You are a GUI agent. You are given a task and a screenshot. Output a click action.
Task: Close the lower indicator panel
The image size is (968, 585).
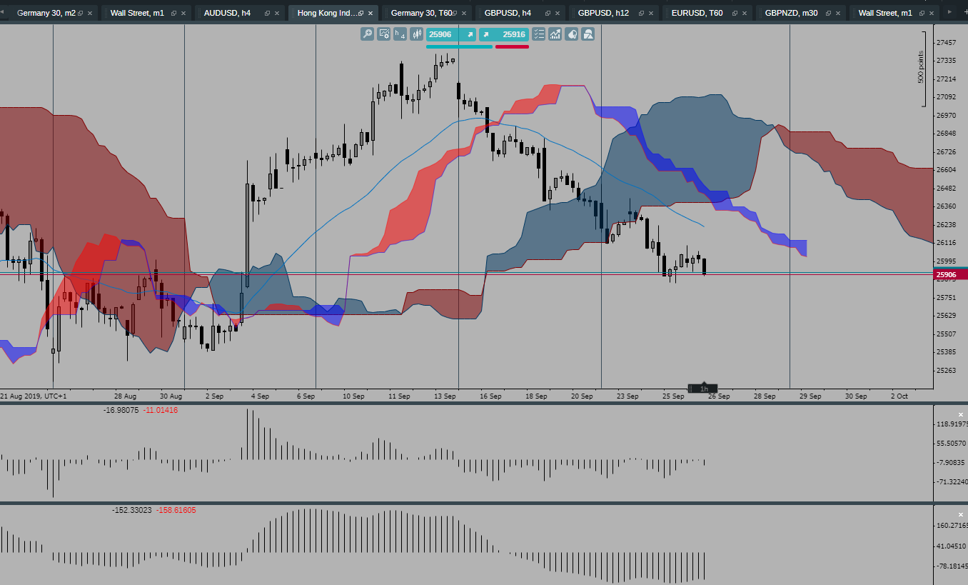pos(961,514)
